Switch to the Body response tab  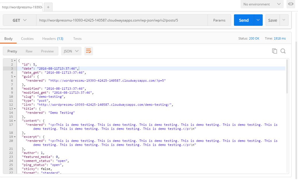(x=8, y=38)
